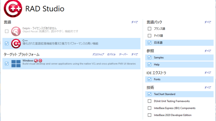Uncheck the 日本語 language pack
216x121 pixels.
click(150, 43)
